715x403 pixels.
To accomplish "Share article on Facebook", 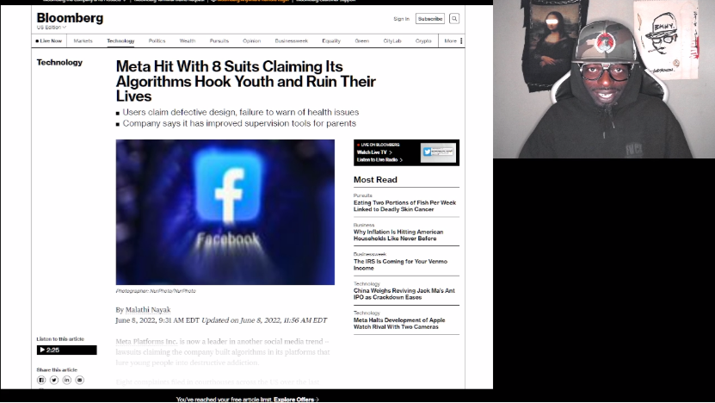I will 40,380.
